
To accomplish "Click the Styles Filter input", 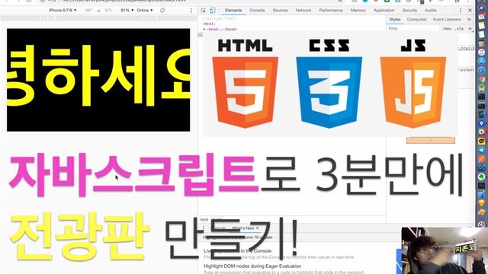I will pos(413,28).
